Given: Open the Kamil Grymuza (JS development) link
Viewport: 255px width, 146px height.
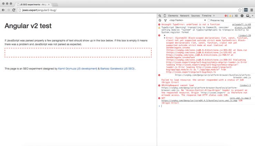Looking at the screenshot, I should click(78, 69).
